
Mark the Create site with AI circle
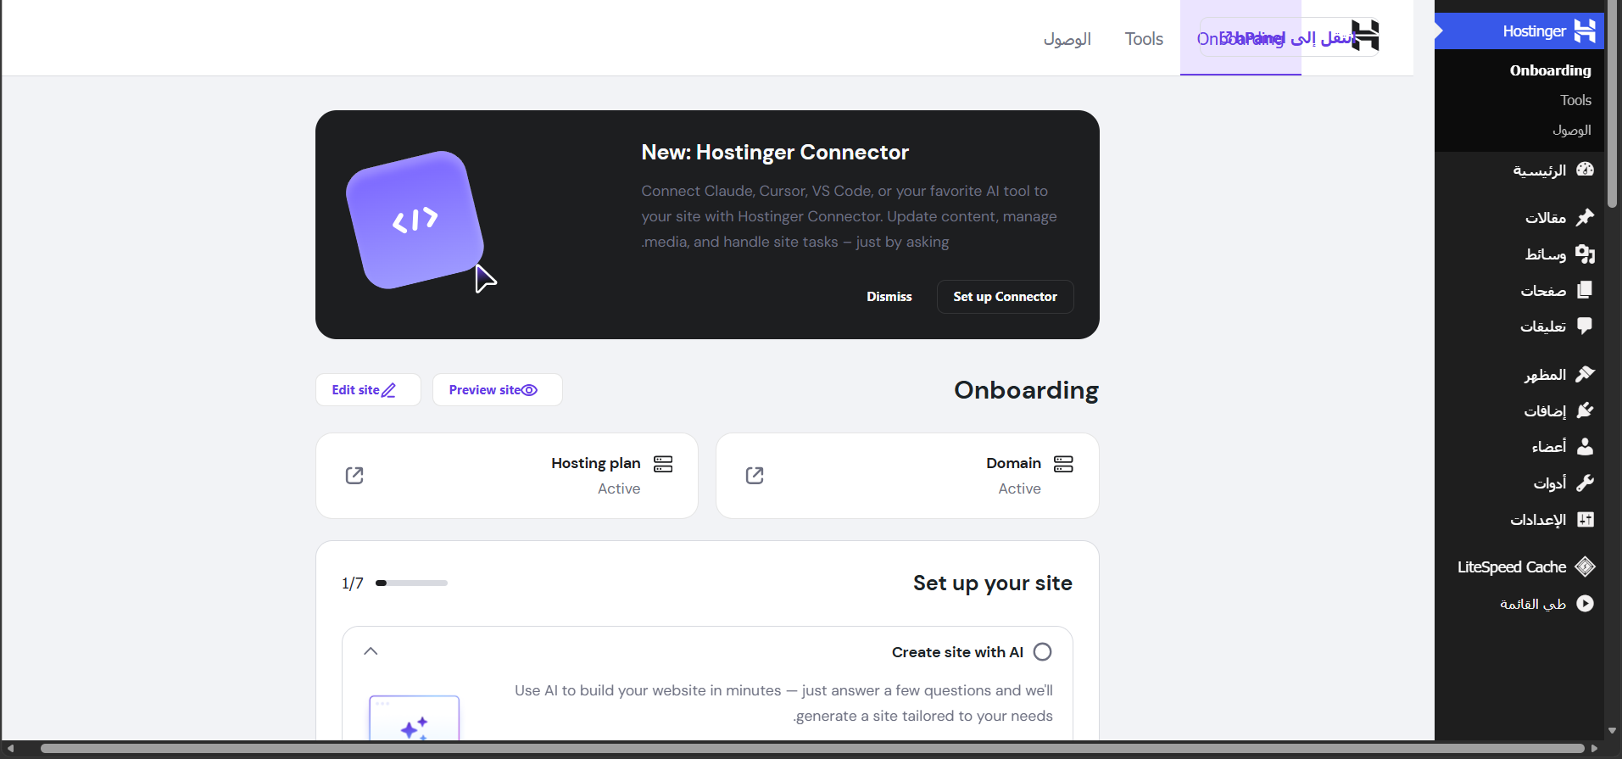[1043, 651]
